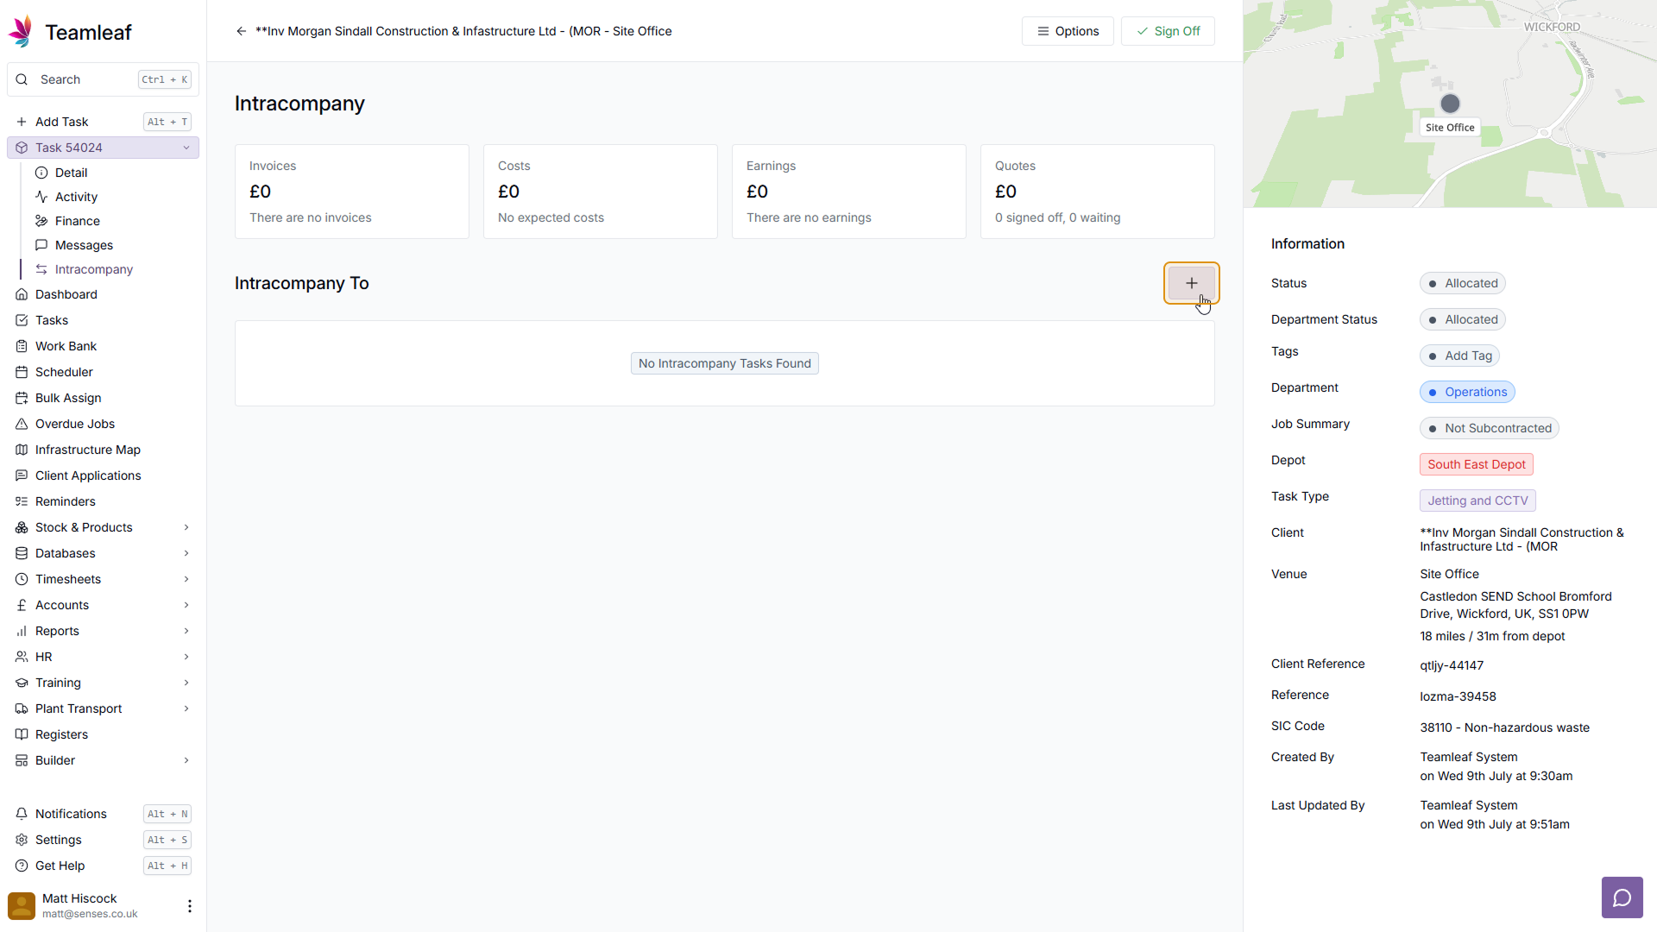1657x932 pixels.
Task: Click '18 miles / 31m from depot' text
Action: [x=1492, y=636]
